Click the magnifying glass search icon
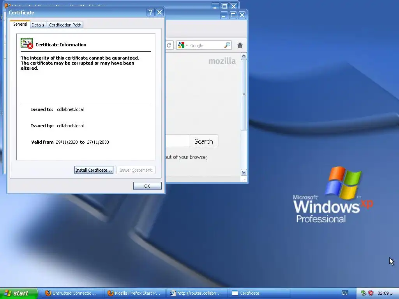This screenshot has height=299, width=399. pos(227,45)
